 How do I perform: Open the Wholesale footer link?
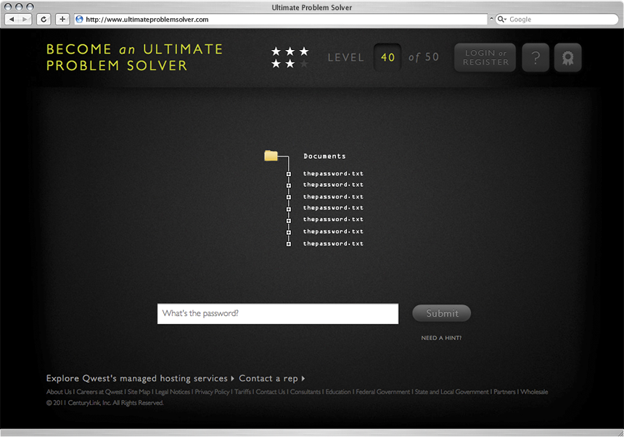coord(534,391)
